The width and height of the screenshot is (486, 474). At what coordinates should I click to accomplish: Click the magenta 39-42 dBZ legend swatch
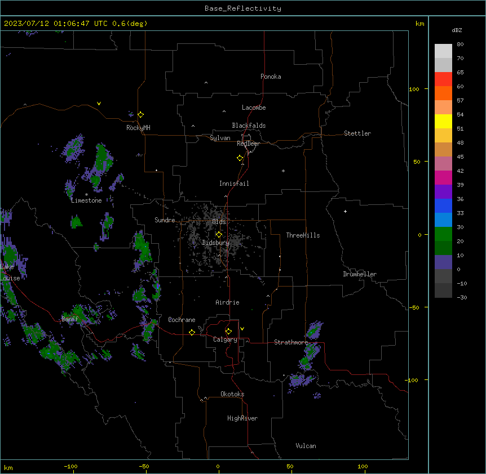pos(443,177)
